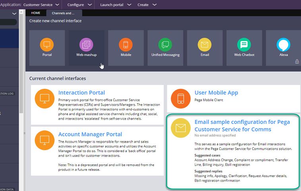Image resolution: width=301 pixels, height=191 pixels.
Task: Click the Portal tile label
Action: pyautogui.click(x=47, y=55)
